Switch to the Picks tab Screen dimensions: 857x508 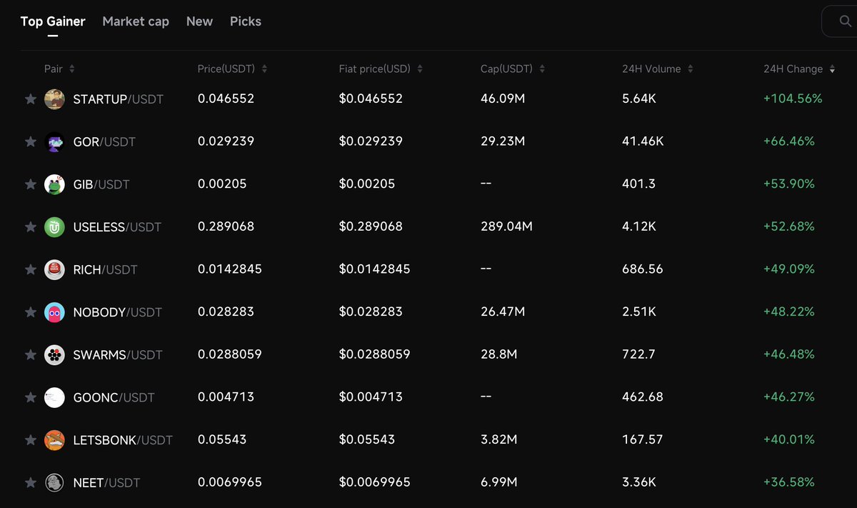click(x=246, y=21)
